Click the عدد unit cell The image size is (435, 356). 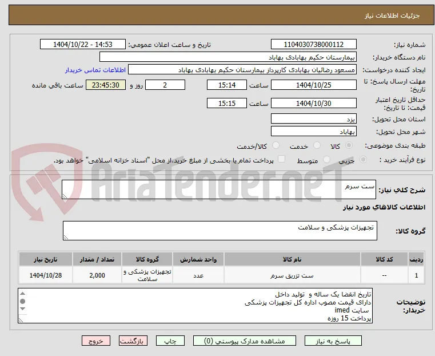[x=198, y=275]
